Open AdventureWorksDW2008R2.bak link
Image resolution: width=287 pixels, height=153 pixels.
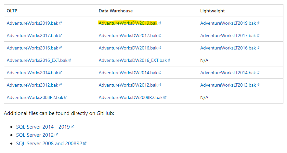point(131,97)
